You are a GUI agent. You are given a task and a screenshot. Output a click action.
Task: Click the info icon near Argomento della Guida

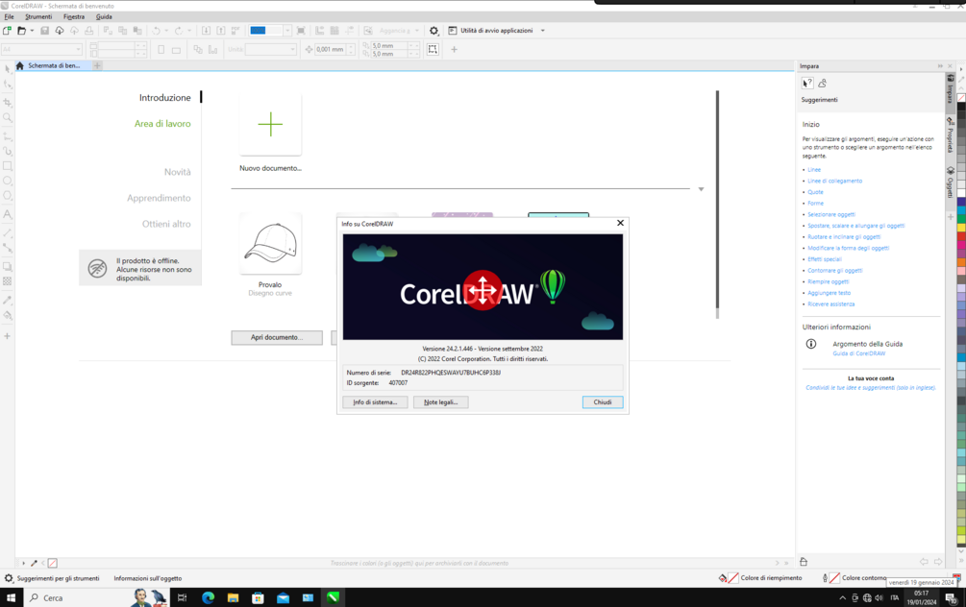[811, 344]
